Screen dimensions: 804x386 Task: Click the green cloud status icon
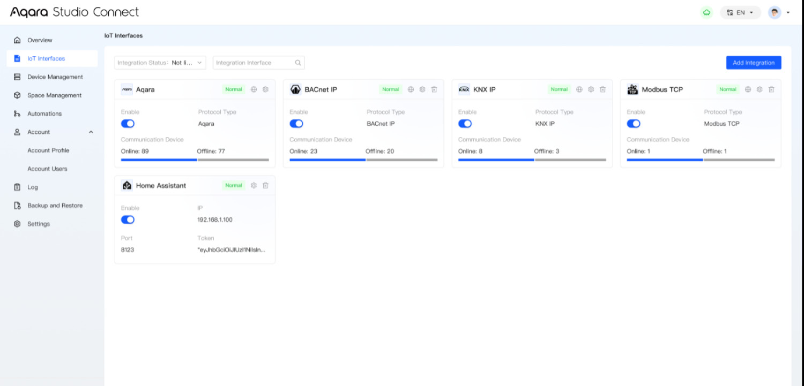[x=706, y=12]
